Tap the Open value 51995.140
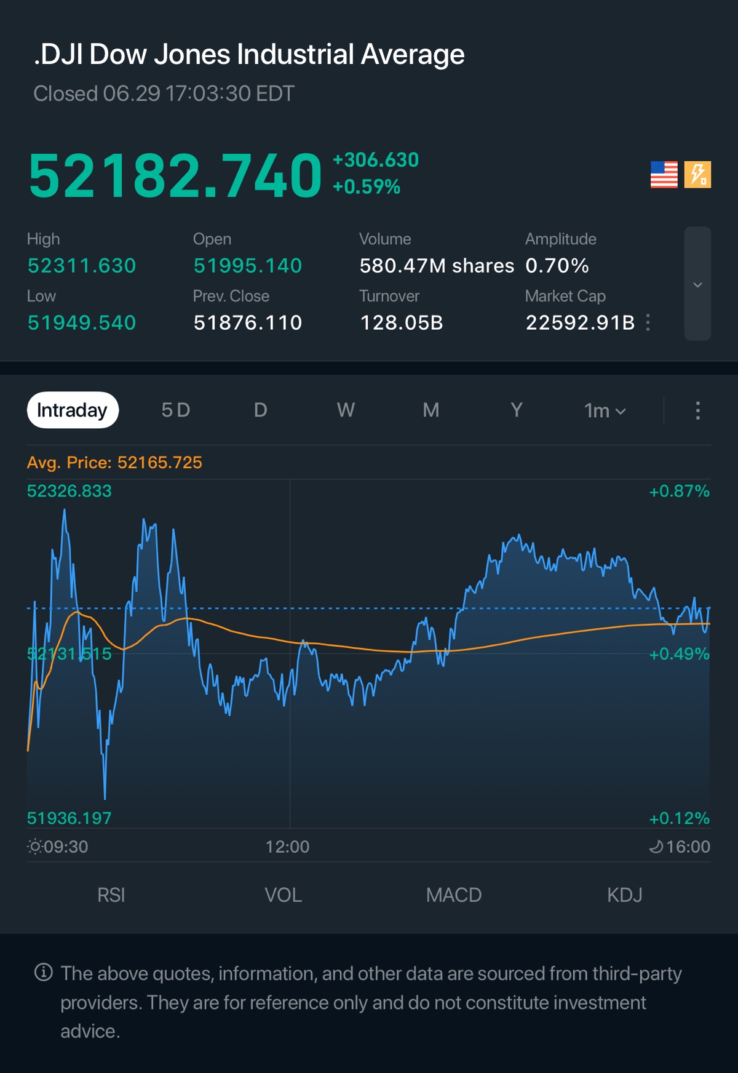This screenshot has height=1073, width=738. coord(248,266)
